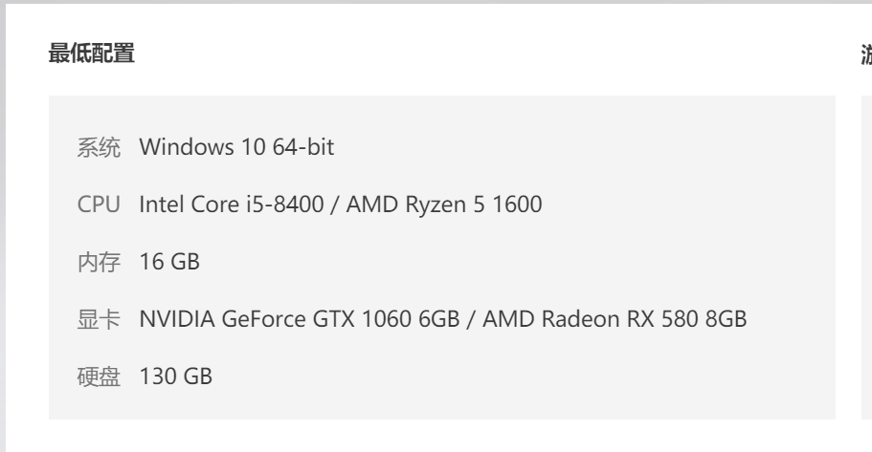Click the gray strip along the left edge
The width and height of the screenshot is (872, 452).
pyautogui.click(x=3, y=227)
